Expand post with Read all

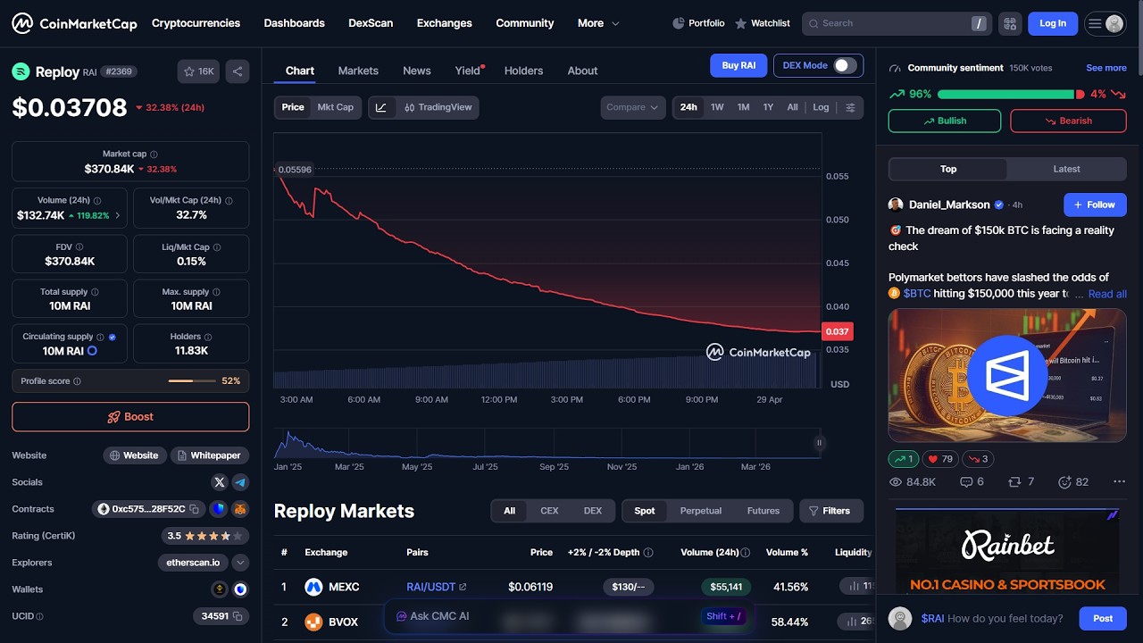coord(1107,294)
